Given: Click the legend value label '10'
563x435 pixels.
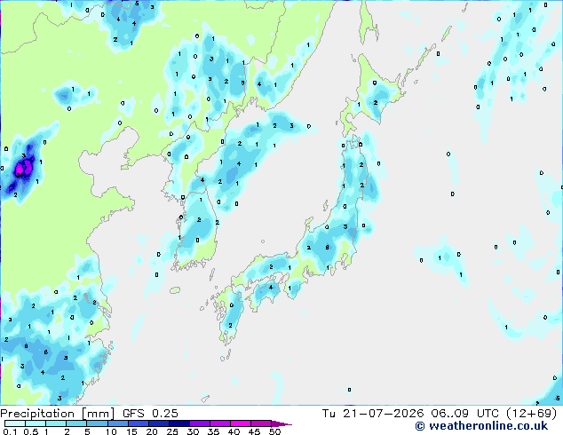Looking at the screenshot, I should tap(111, 431).
